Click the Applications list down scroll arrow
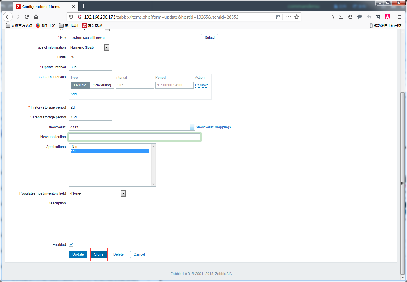 (153, 184)
